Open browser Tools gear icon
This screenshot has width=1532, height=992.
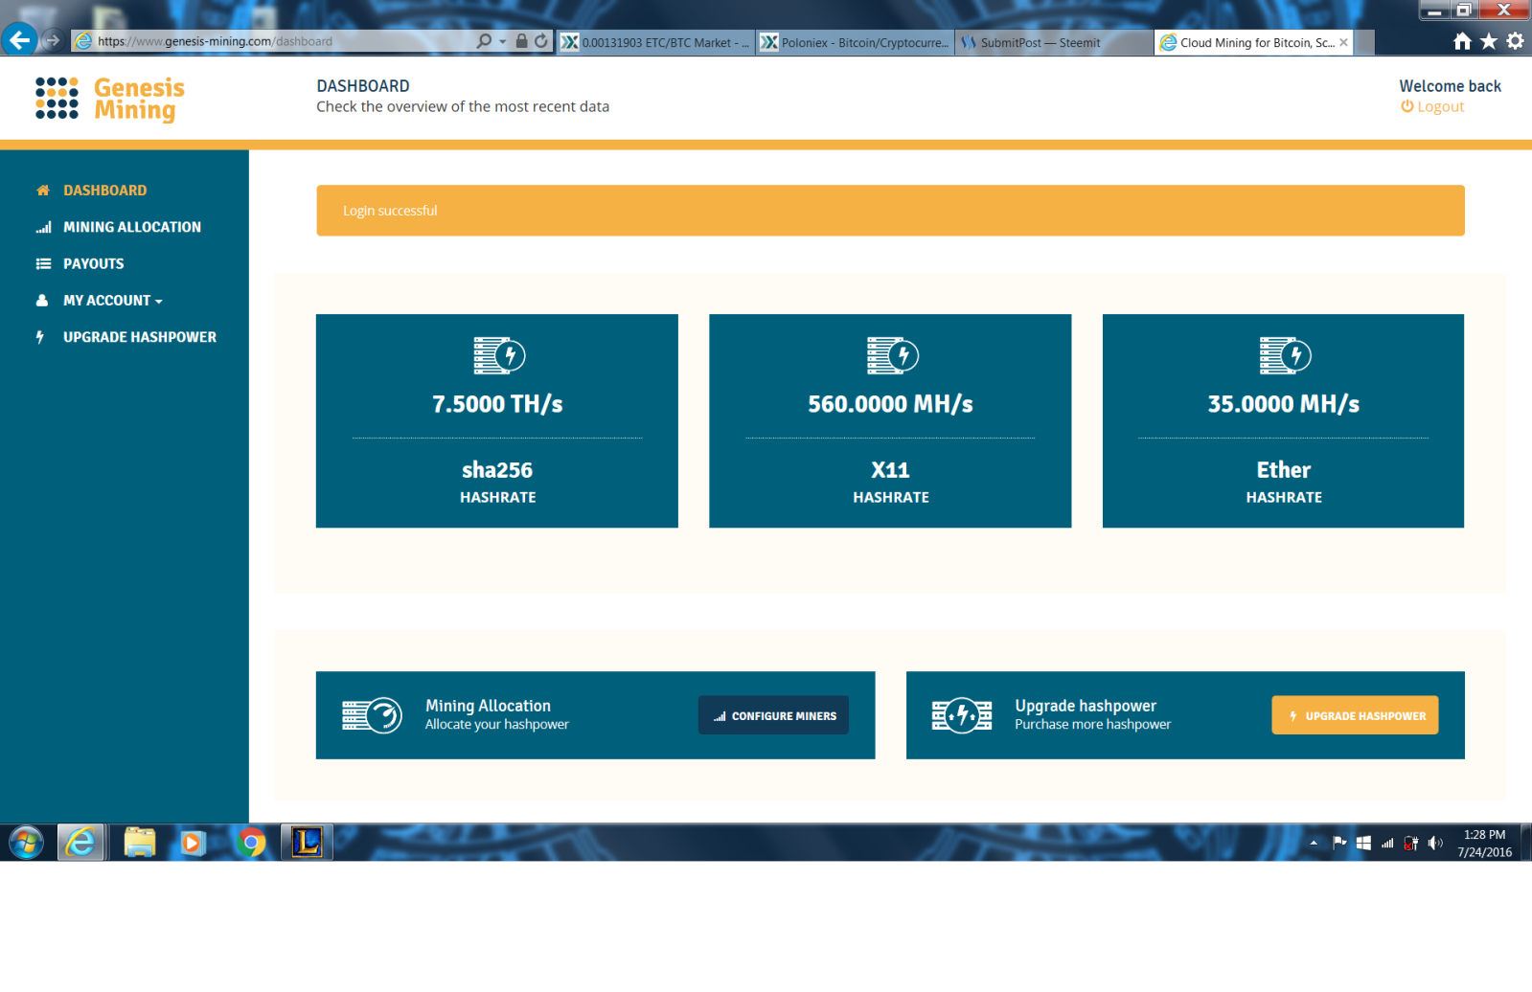tap(1515, 41)
